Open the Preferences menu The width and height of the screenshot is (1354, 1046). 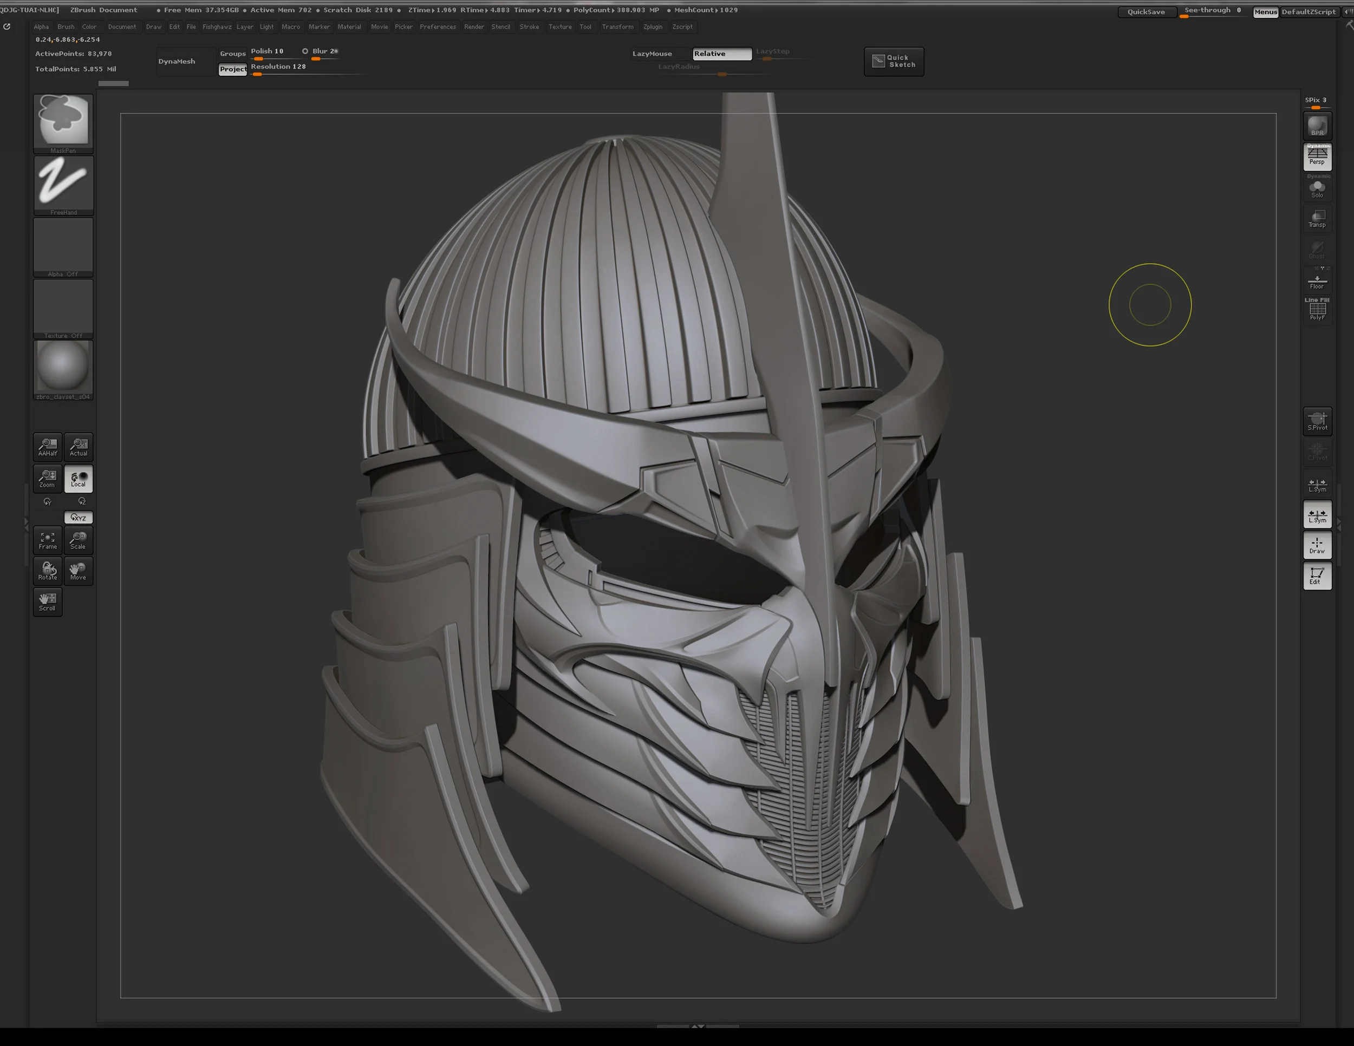pos(438,27)
